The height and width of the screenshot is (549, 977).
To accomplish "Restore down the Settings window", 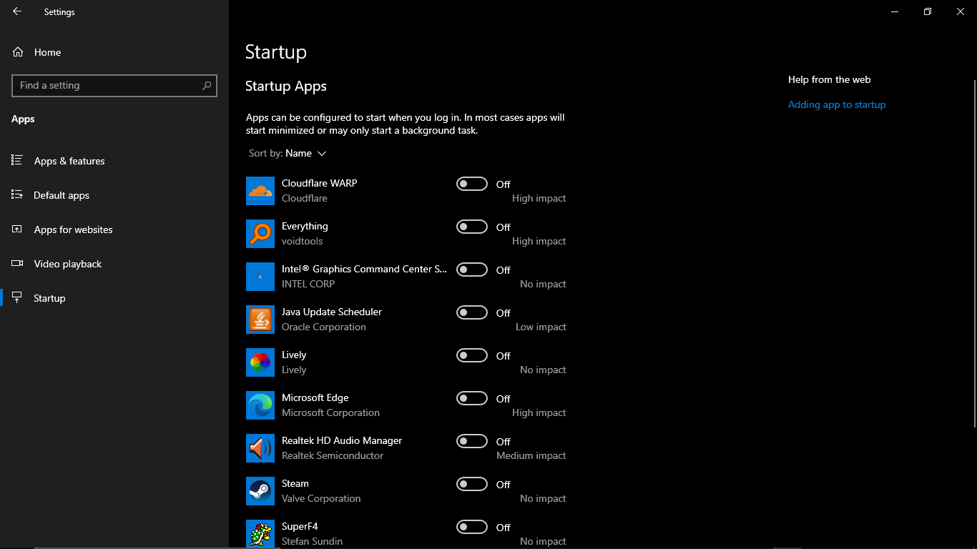I will (x=928, y=11).
